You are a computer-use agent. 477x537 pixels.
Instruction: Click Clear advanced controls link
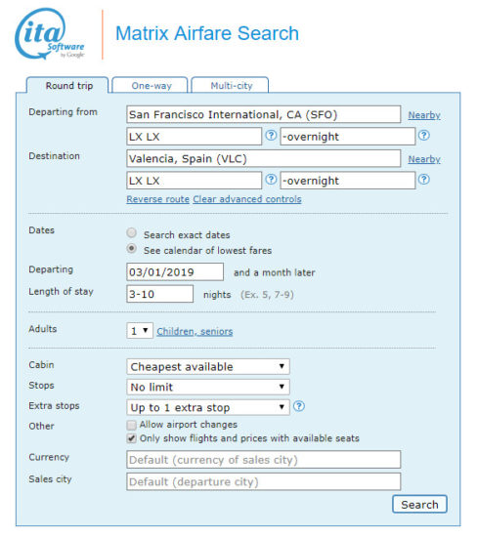click(247, 199)
